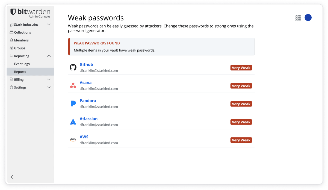Select Reports in the sidebar
The height and width of the screenshot is (190, 328).
click(20, 72)
